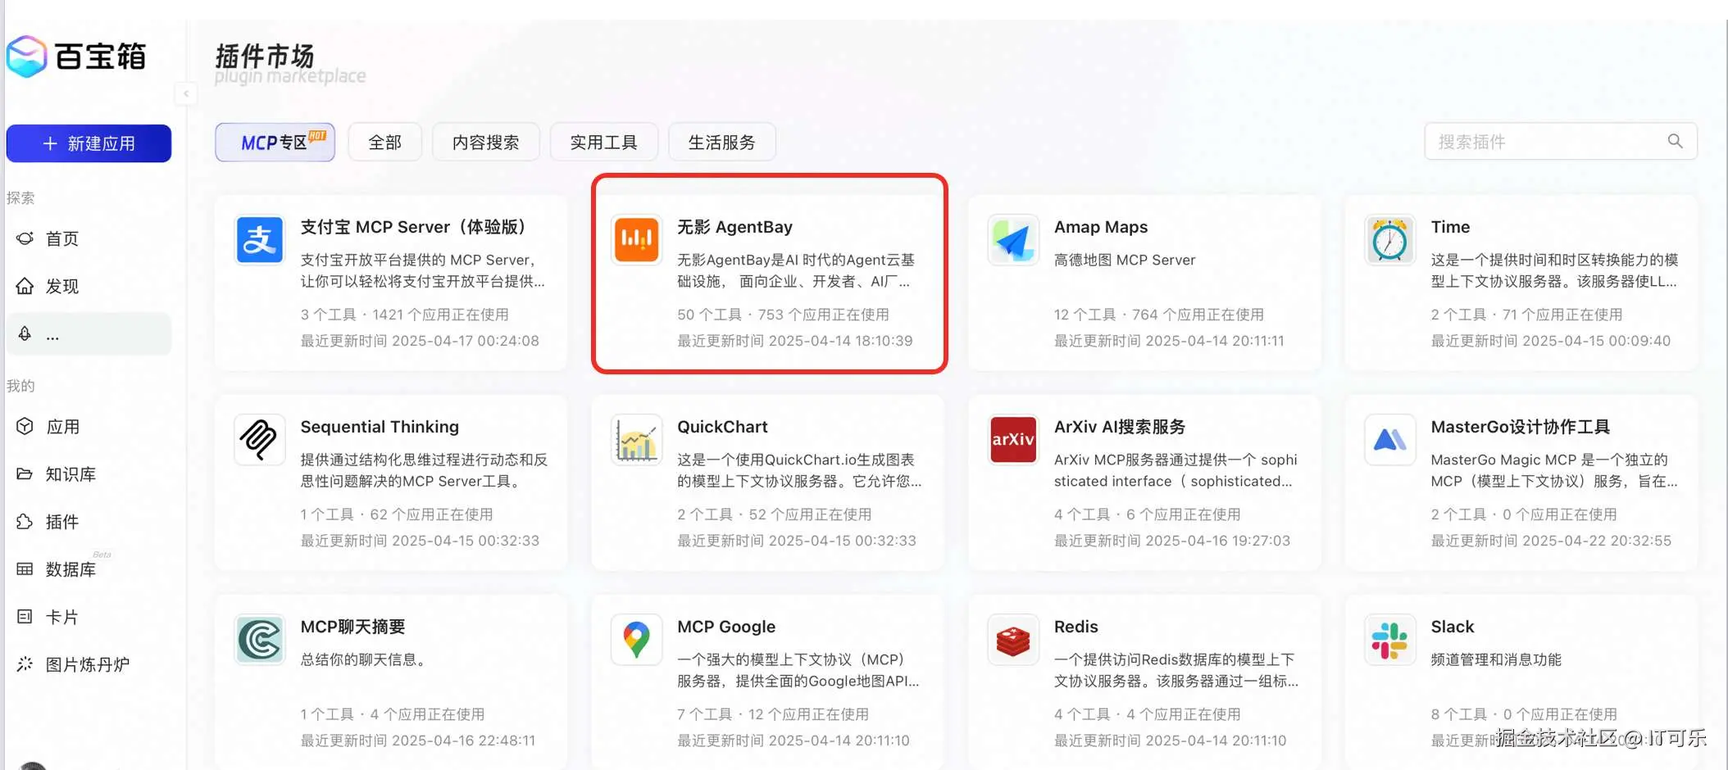
Task: Click the 图片炼丹炉 sparkle icon
Action: [25, 664]
